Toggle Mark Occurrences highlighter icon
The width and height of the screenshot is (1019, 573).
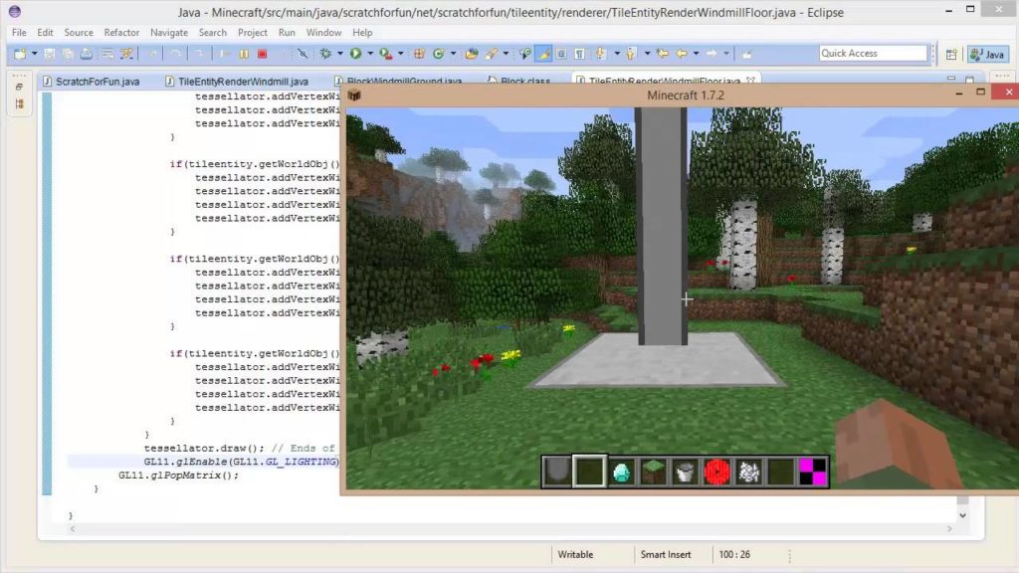(544, 54)
